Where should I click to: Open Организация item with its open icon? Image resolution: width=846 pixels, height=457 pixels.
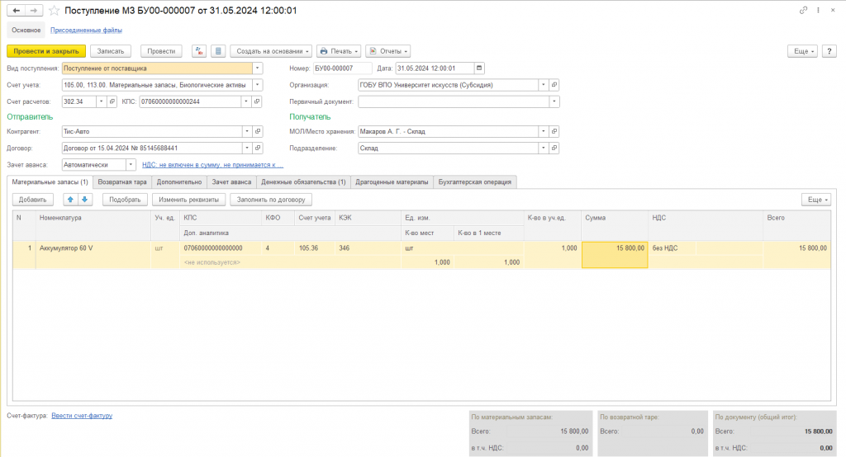point(554,85)
